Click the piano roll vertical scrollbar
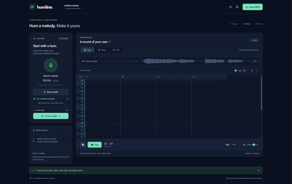 coord(262,93)
